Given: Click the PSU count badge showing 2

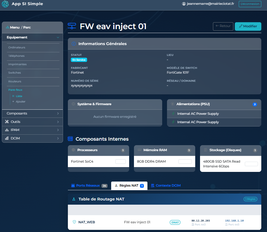Looking at the screenshot, I should (255, 104).
